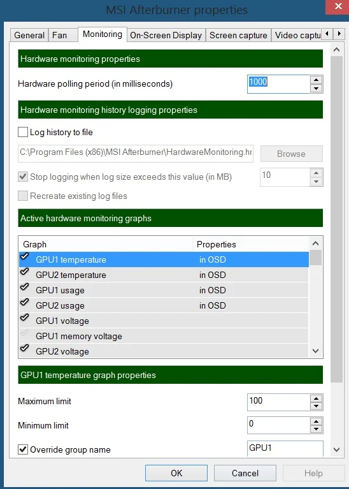The height and width of the screenshot is (489, 349).
Task: Increase the log size limit value
Action: (317, 173)
